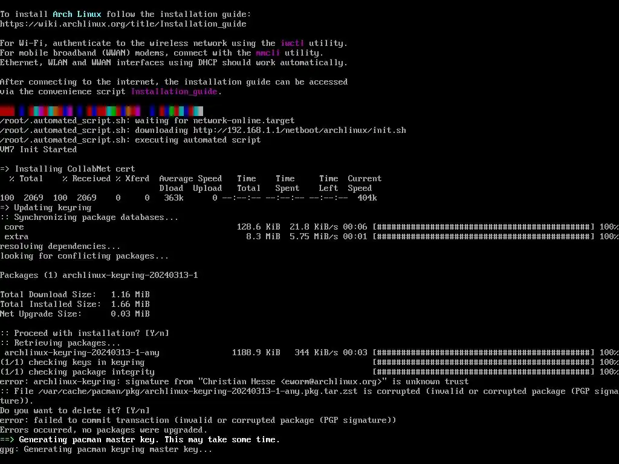Click the Installation_guide wiki URL line

[x=123, y=24]
